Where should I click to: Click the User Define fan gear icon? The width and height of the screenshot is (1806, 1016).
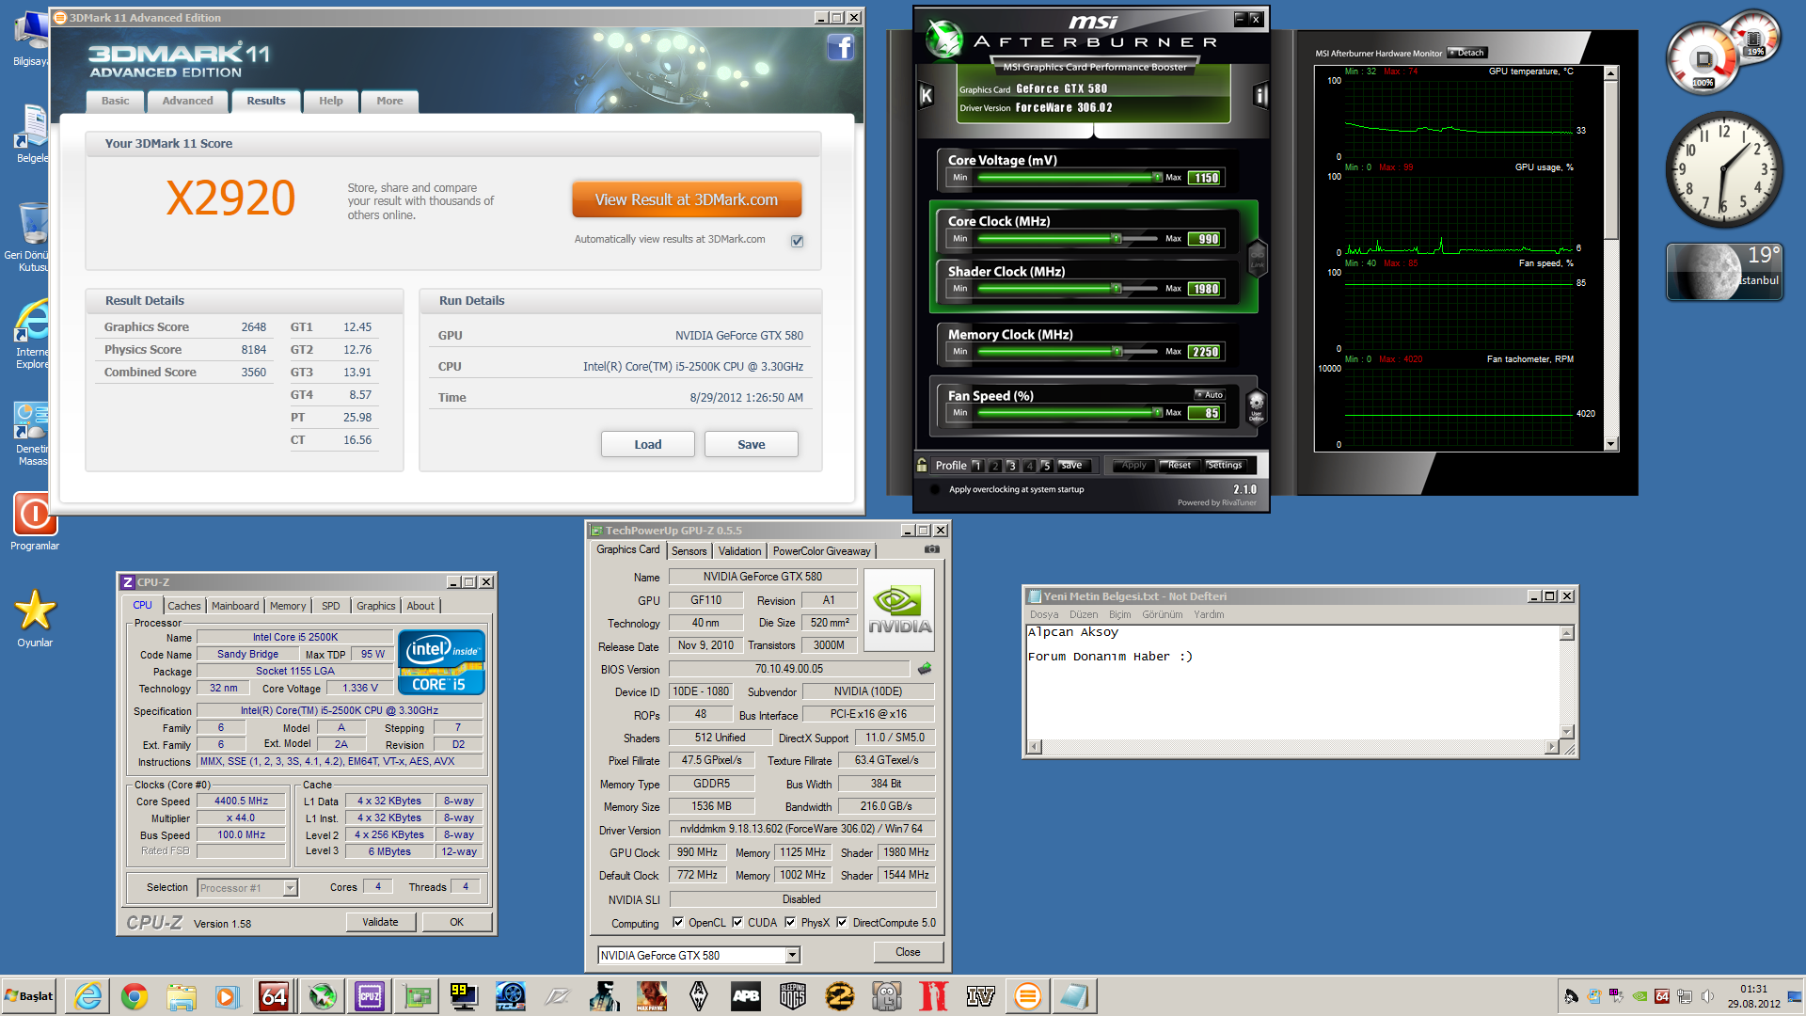tap(1256, 407)
